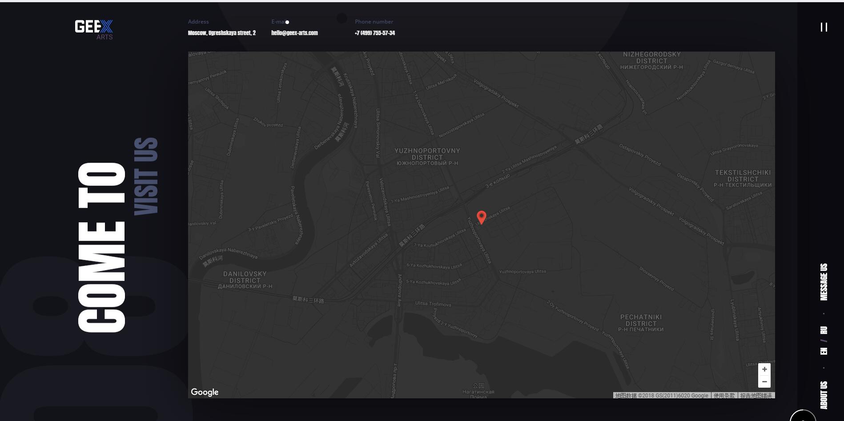Click the COME TO heading
Screen dimensions: 844x421
point(102,247)
